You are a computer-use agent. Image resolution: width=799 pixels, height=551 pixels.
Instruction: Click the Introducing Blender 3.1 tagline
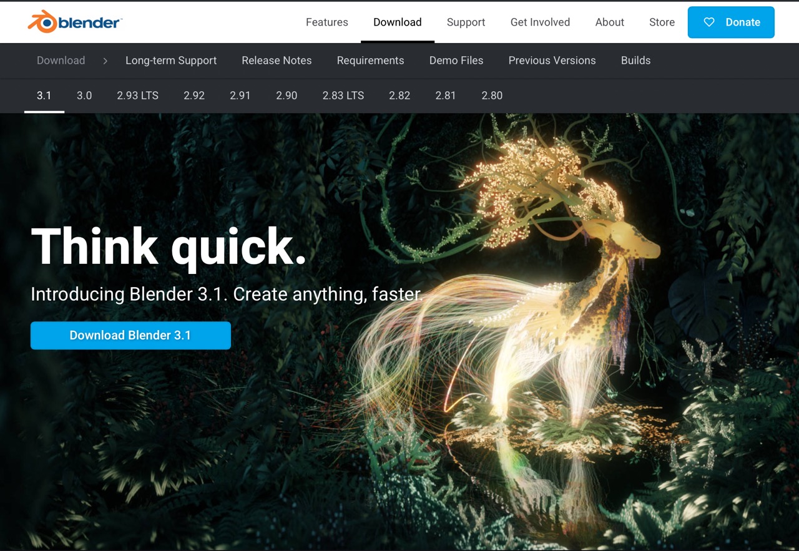point(227,294)
